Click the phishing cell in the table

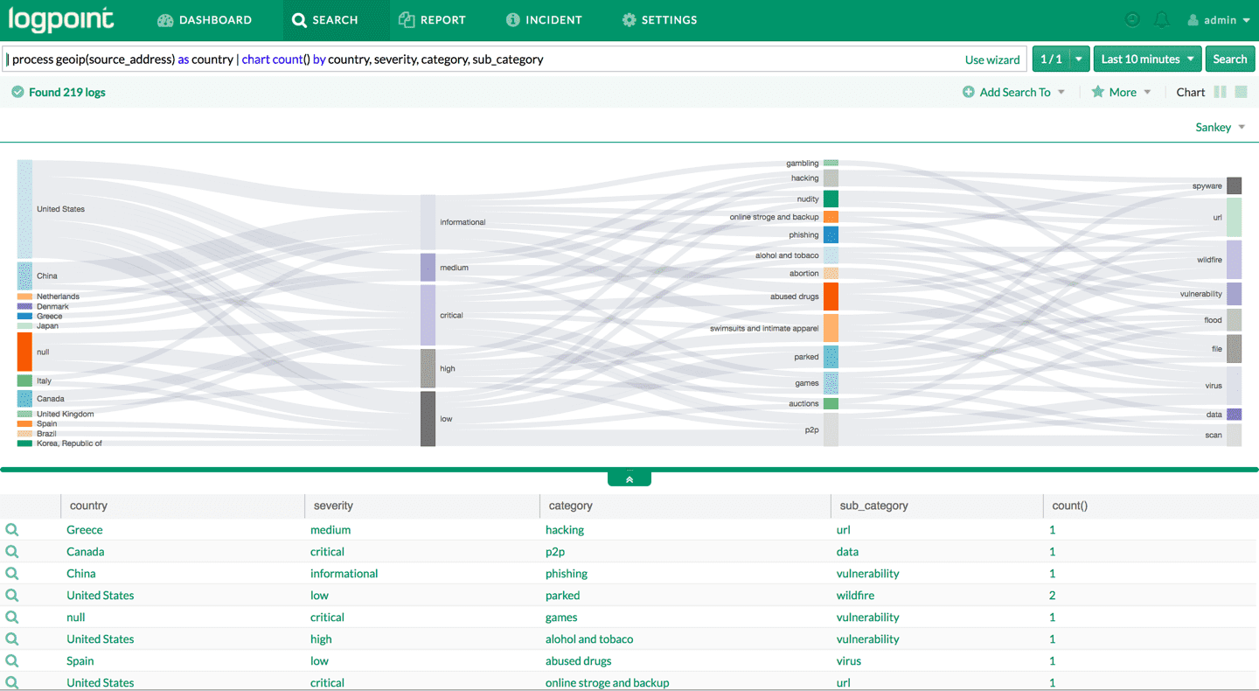click(x=567, y=574)
